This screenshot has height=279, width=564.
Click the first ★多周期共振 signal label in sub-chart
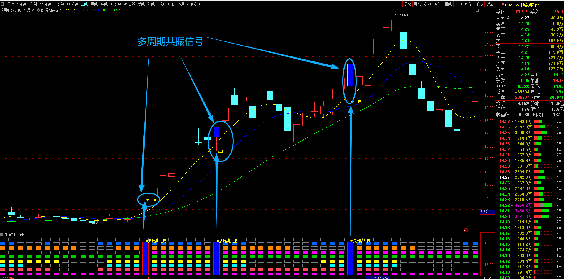click(x=156, y=241)
